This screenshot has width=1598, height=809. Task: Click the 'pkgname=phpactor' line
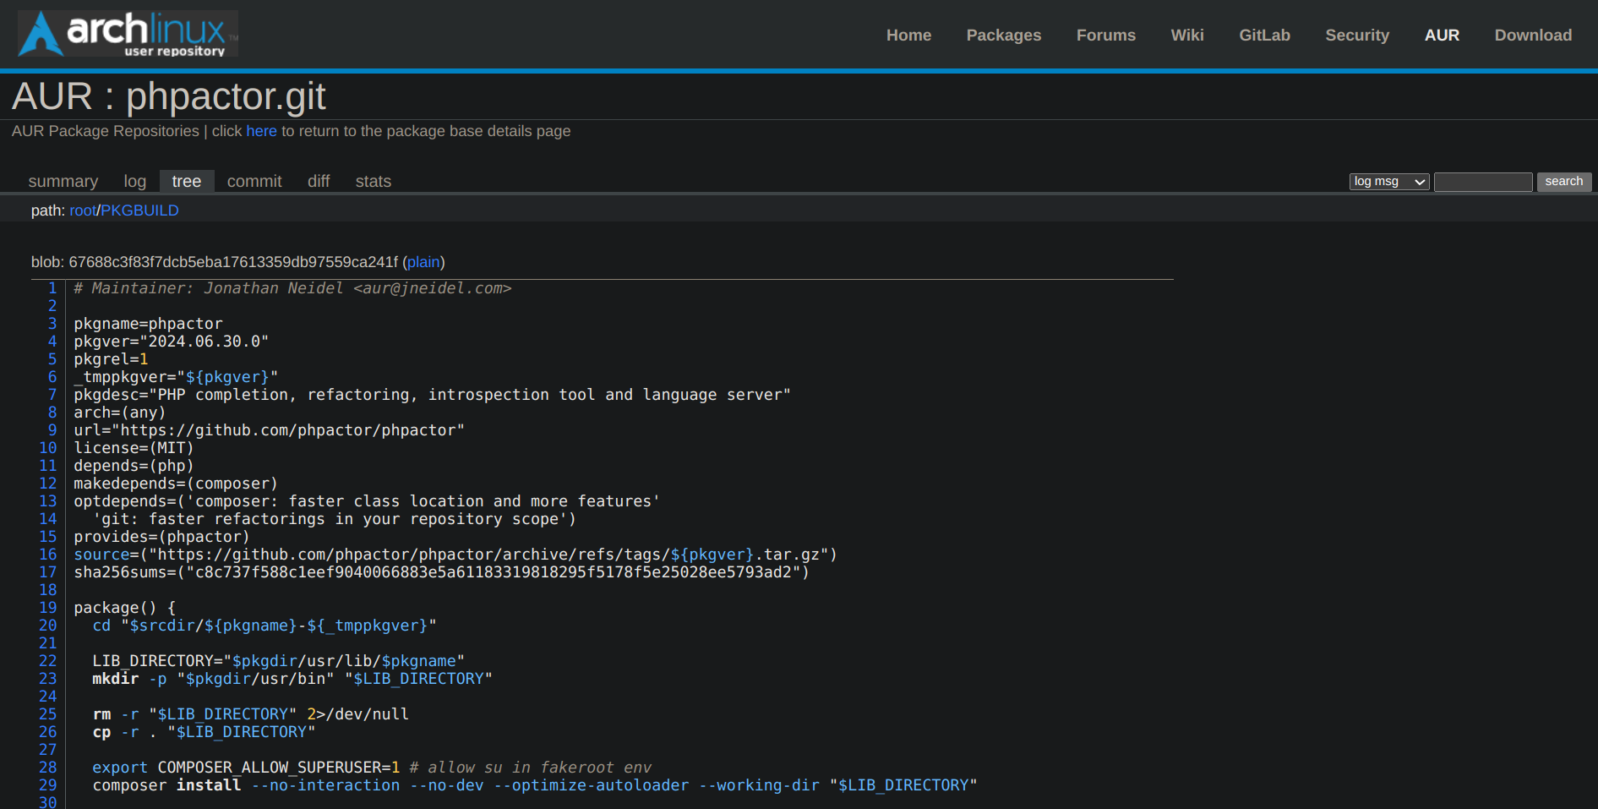[148, 324]
